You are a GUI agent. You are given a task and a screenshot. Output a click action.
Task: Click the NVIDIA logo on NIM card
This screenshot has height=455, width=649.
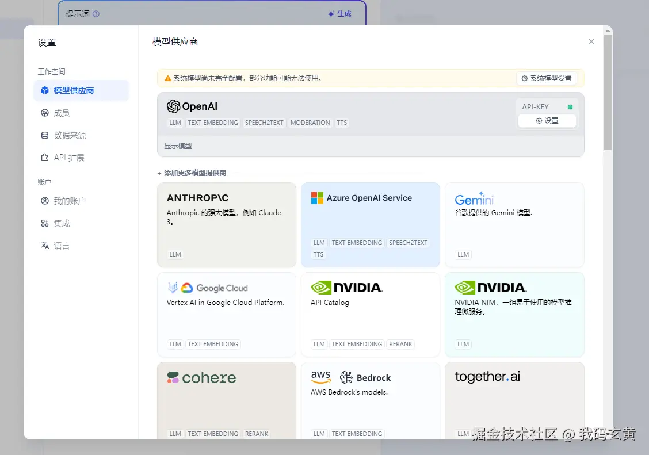[x=491, y=288]
